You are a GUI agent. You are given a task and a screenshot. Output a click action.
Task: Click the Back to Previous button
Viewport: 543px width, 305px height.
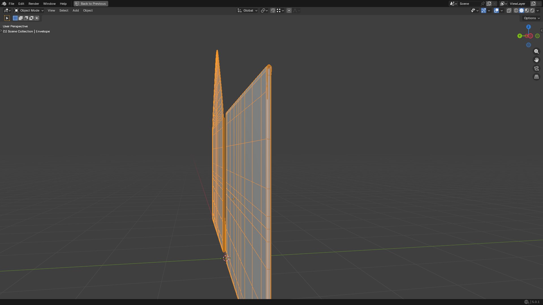click(x=91, y=4)
